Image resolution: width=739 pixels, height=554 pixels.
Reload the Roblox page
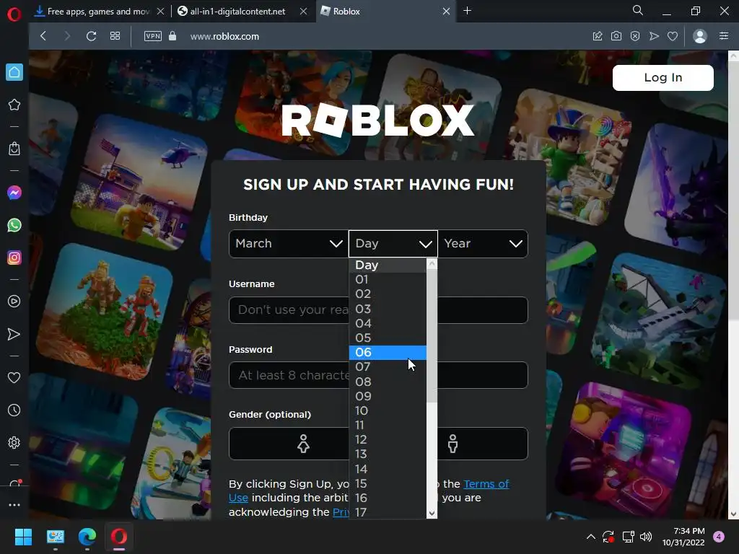(x=92, y=36)
